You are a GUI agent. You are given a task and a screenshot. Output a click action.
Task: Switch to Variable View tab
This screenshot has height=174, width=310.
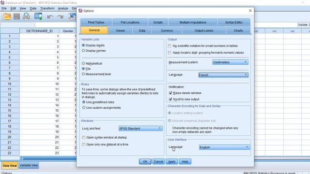click(29, 165)
